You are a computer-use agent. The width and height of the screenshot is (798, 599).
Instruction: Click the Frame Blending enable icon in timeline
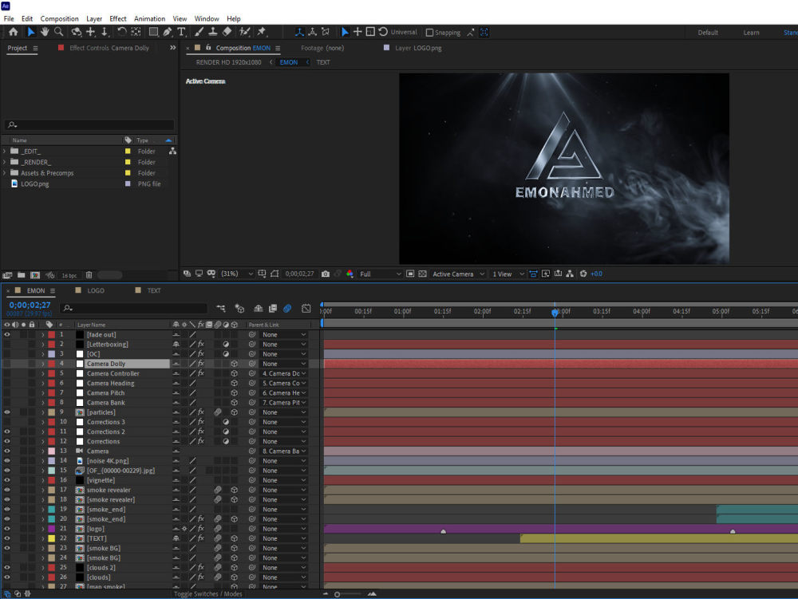coord(273,308)
